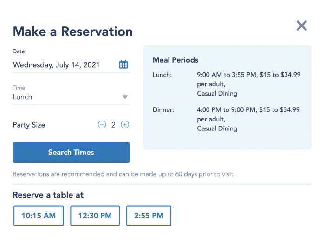Close the Make a Reservation dialog

click(302, 26)
